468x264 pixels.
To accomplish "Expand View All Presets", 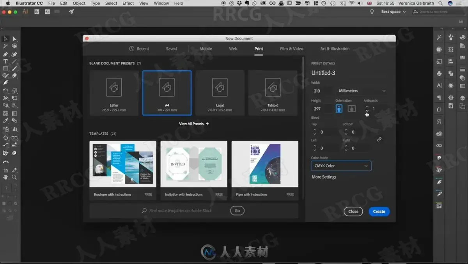I will click(x=194, y=124).
